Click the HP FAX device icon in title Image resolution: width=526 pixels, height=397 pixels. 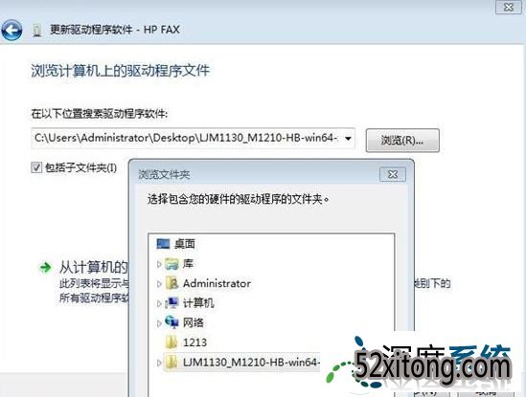point(37,31)
